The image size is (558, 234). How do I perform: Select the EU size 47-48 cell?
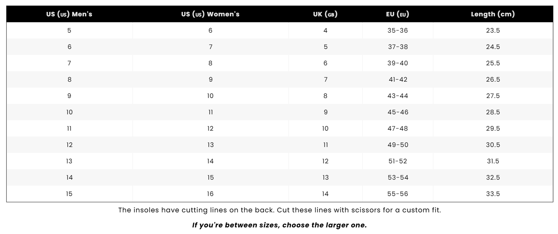[x=398, y=129]
